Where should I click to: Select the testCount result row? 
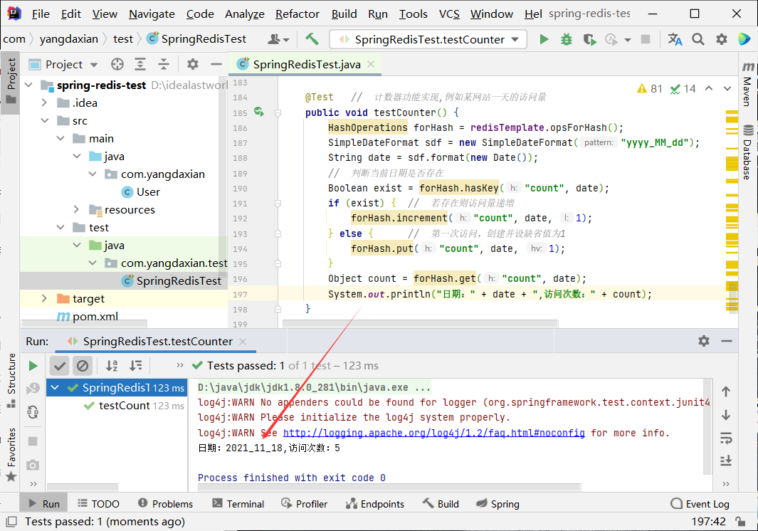[x=116, y=405]
